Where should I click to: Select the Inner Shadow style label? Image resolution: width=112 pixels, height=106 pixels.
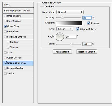[14, 21]
